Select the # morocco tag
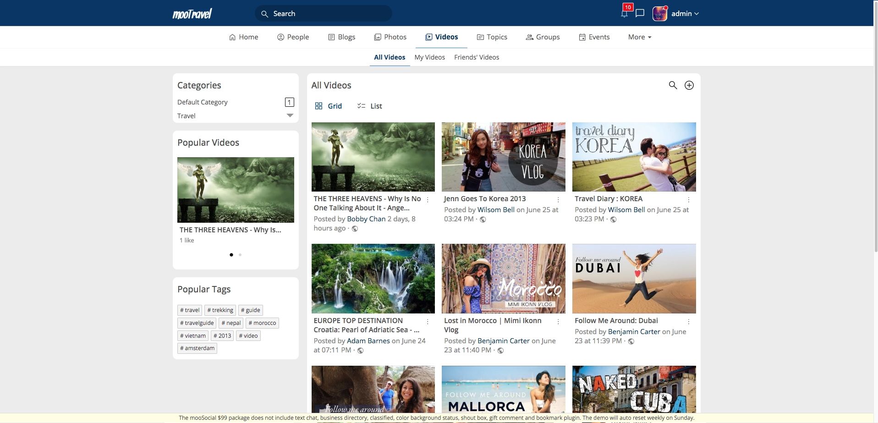878x423 pixels. coord(262,323)
